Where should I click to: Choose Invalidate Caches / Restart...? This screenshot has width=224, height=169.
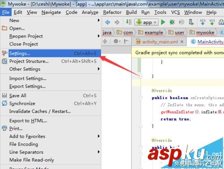click(x=51, y=111)
